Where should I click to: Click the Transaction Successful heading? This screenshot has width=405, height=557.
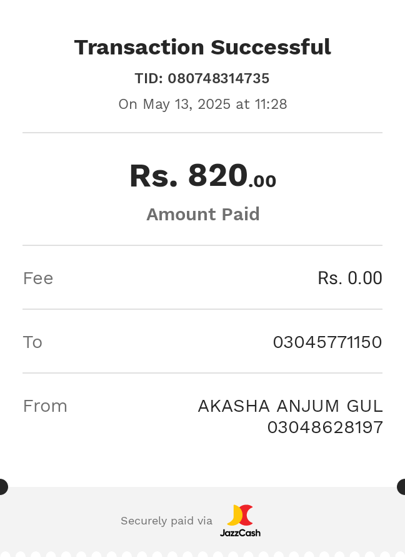pos(202,47)
